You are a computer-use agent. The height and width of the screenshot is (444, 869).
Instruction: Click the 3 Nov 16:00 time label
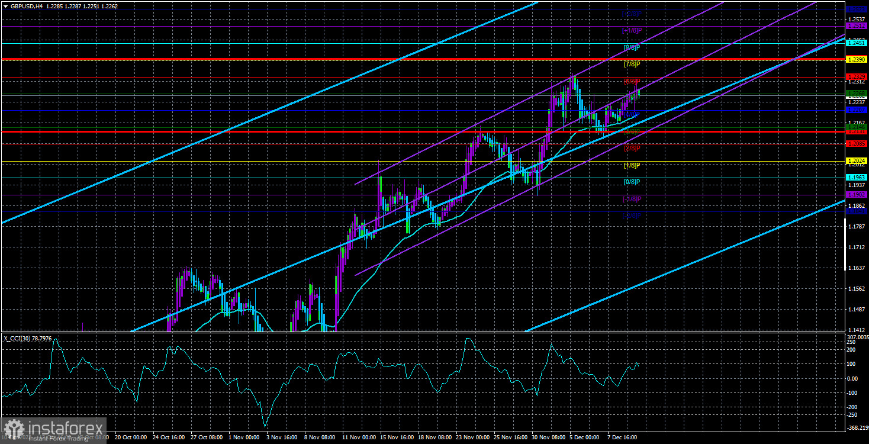(x=282, y=438)
